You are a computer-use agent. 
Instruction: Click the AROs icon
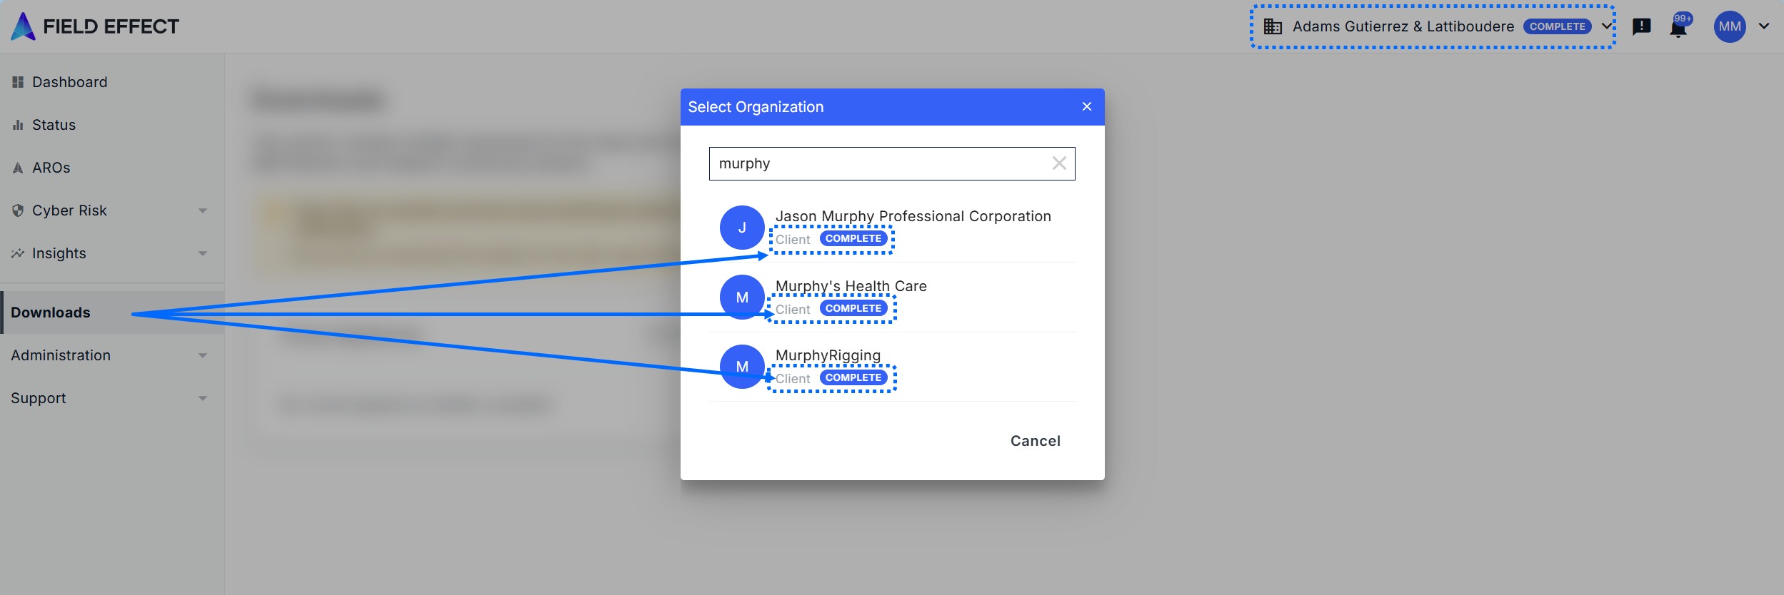pos(18,168)
